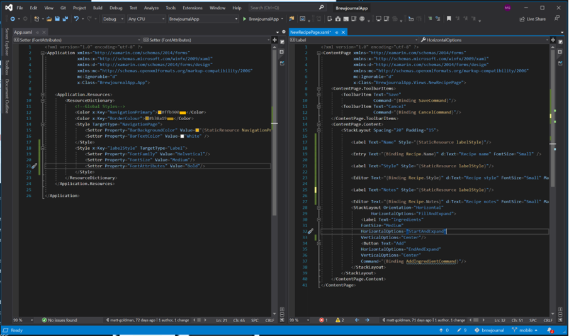569x336 pixels.
Task: Click the NavigationPrimary color swatch on line 12
Action: (160, 112)
